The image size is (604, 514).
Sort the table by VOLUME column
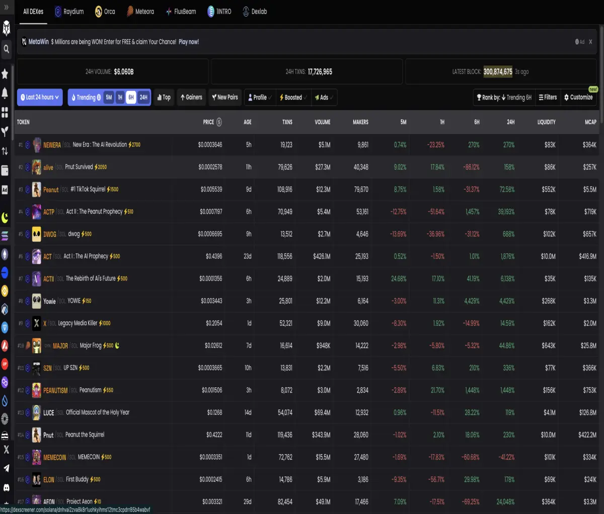click(x=323, y=122)
